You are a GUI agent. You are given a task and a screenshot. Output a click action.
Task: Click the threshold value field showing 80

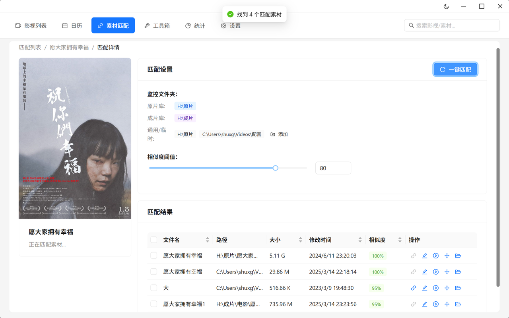tap(333, 168)
